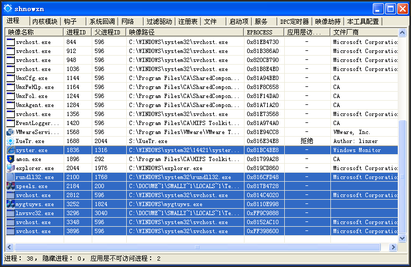
Task: Click the EventLogger... window icon
Action: (x=11, y=123)
